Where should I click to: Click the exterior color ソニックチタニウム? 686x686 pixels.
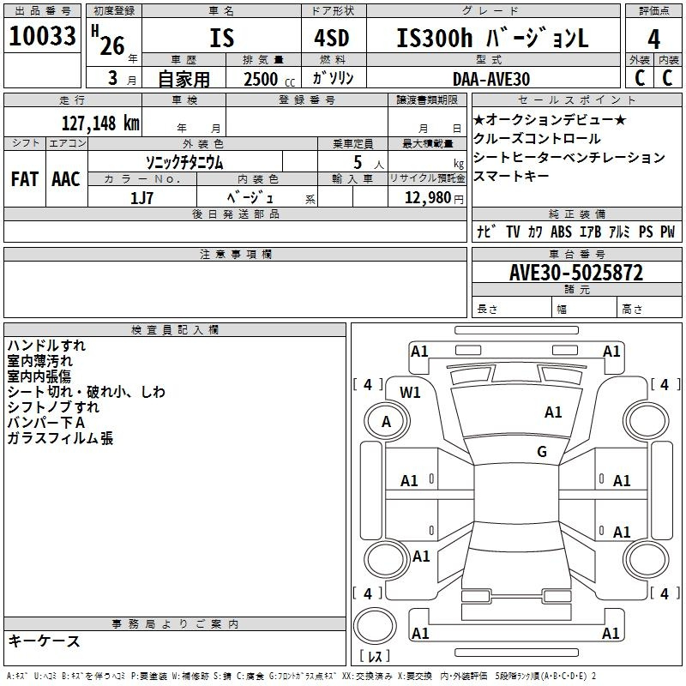(184, 161)
